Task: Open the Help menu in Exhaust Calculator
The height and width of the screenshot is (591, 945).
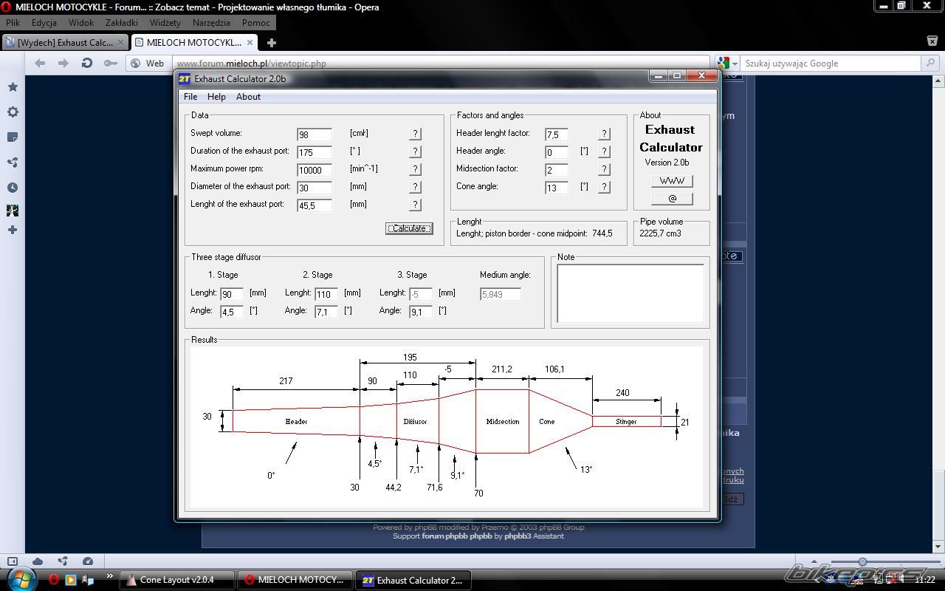Action: 216,97
